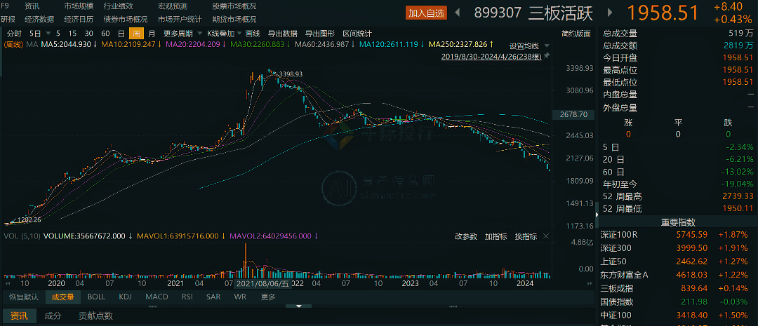758x326 pixels.
Task: Show more indicators via 更多
Action: [268, 297]
